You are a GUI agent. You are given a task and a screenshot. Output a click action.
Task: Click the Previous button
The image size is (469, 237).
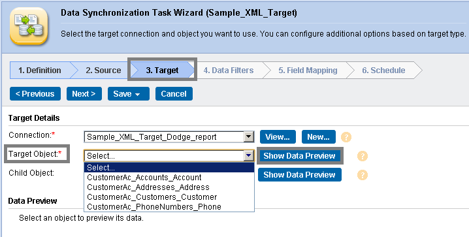coord(35,94)
